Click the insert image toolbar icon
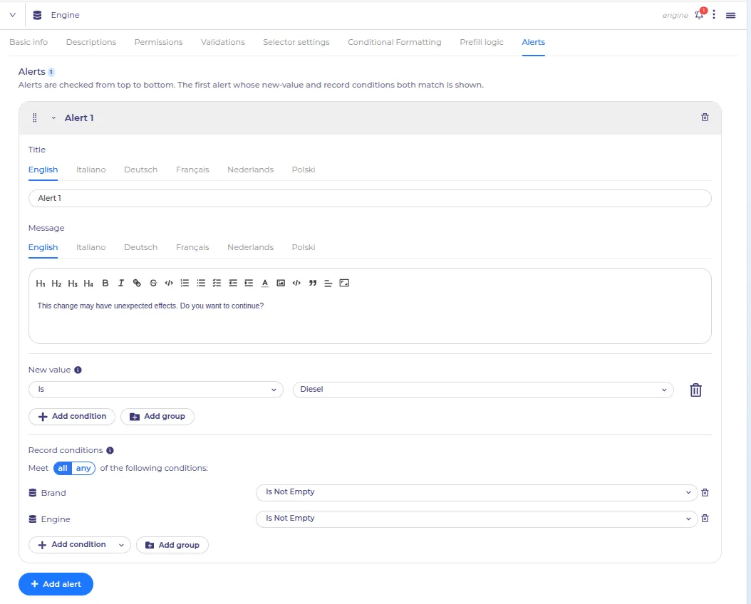 pos(281,283)
